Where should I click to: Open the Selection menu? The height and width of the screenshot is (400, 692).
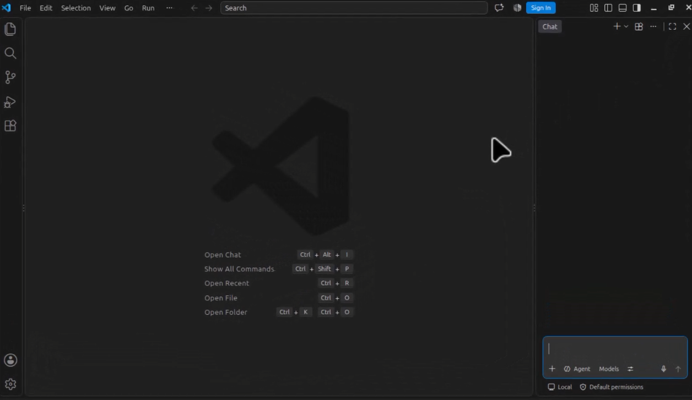[76, 8]
